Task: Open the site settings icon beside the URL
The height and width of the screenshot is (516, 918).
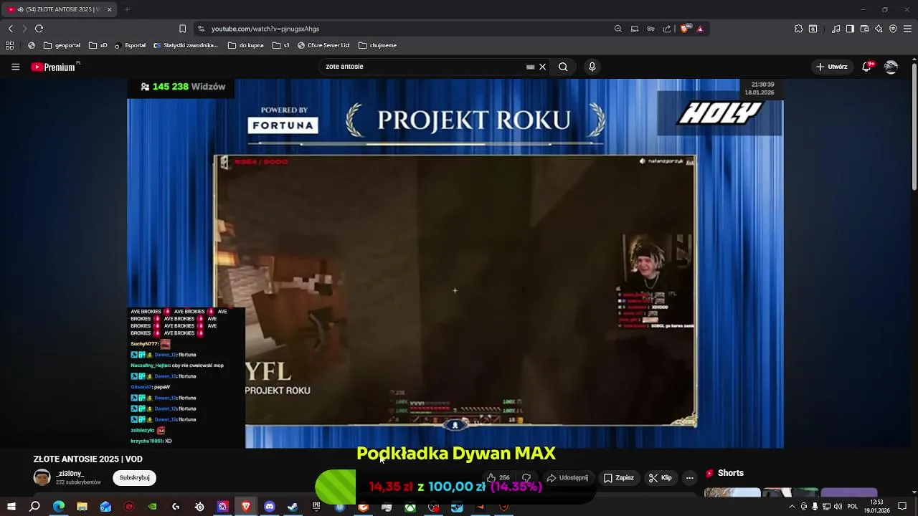Action: click(201, 29)
